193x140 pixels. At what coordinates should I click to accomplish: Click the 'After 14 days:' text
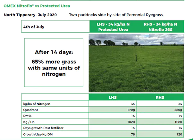click(54, 52)
